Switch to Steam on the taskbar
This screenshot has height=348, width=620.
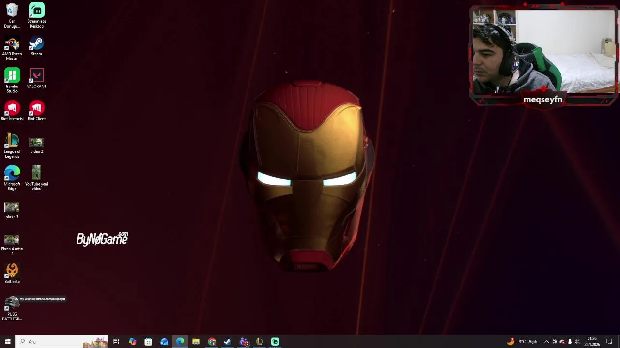228,342
